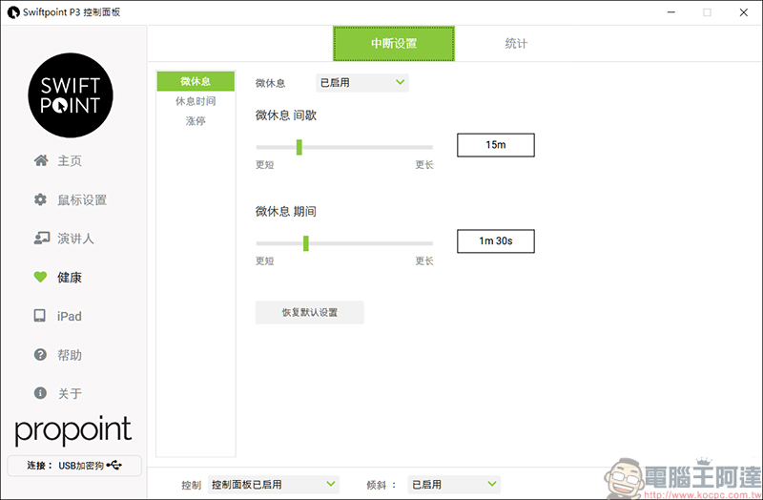
Task: Open the 倾斜 tilt 已启用 dropdown
Action: [x=454, y=485]
